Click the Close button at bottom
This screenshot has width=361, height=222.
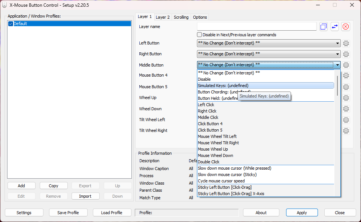pyautogui.click(x=340, y=213)
